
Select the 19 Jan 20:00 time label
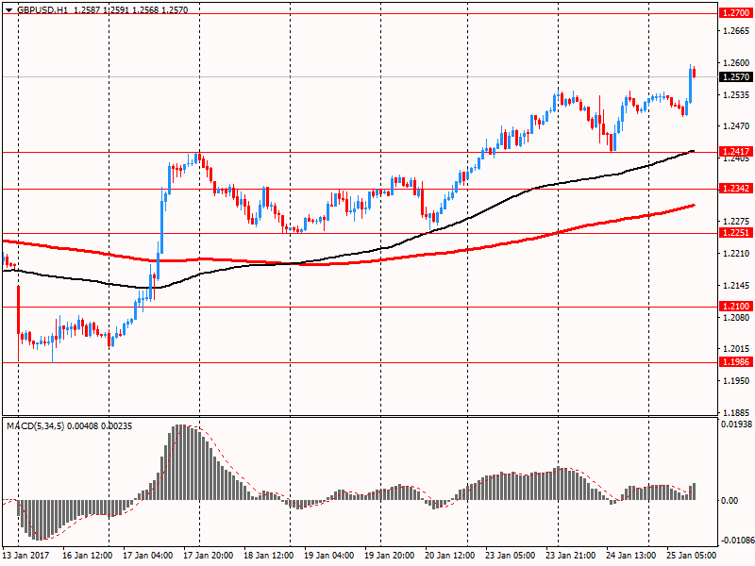[389, 555]
